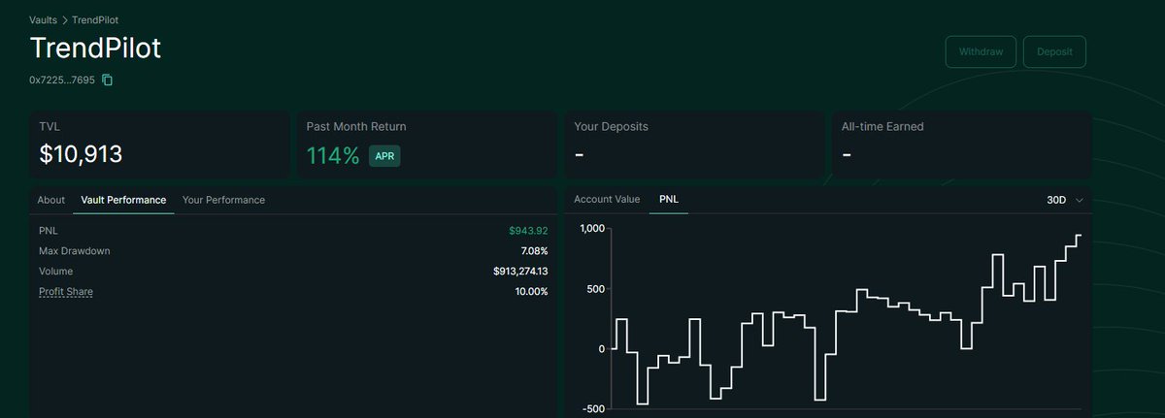
Task: Click the Your Deposits card label
Action: (611, 126)
